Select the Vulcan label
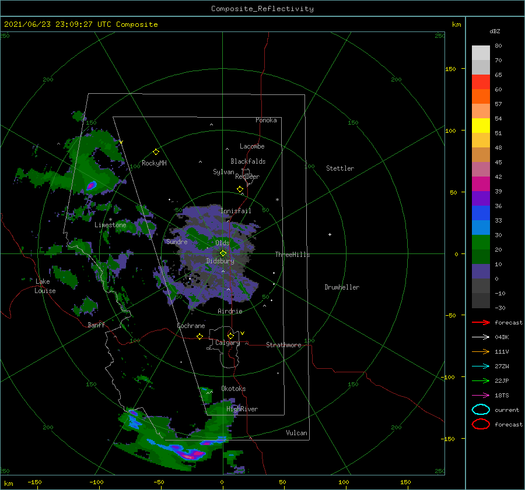The width and height of the screenshot is (525, 490). [297, 433]
